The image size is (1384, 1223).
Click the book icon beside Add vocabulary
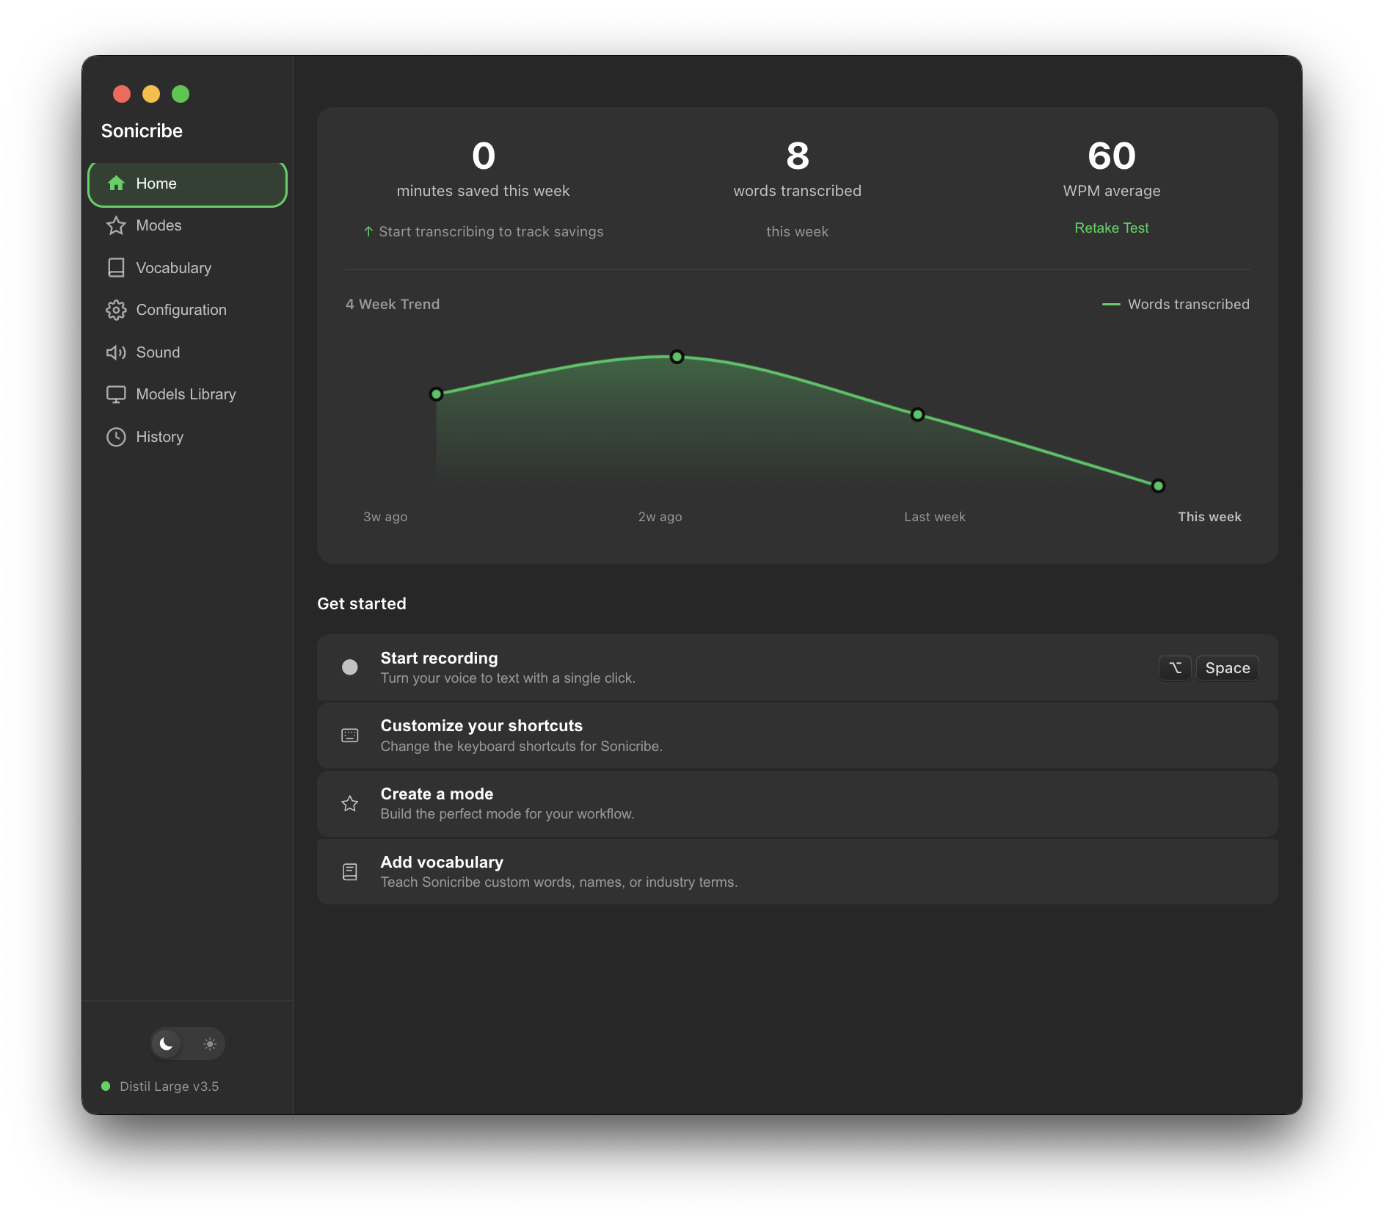coord(350,871)
